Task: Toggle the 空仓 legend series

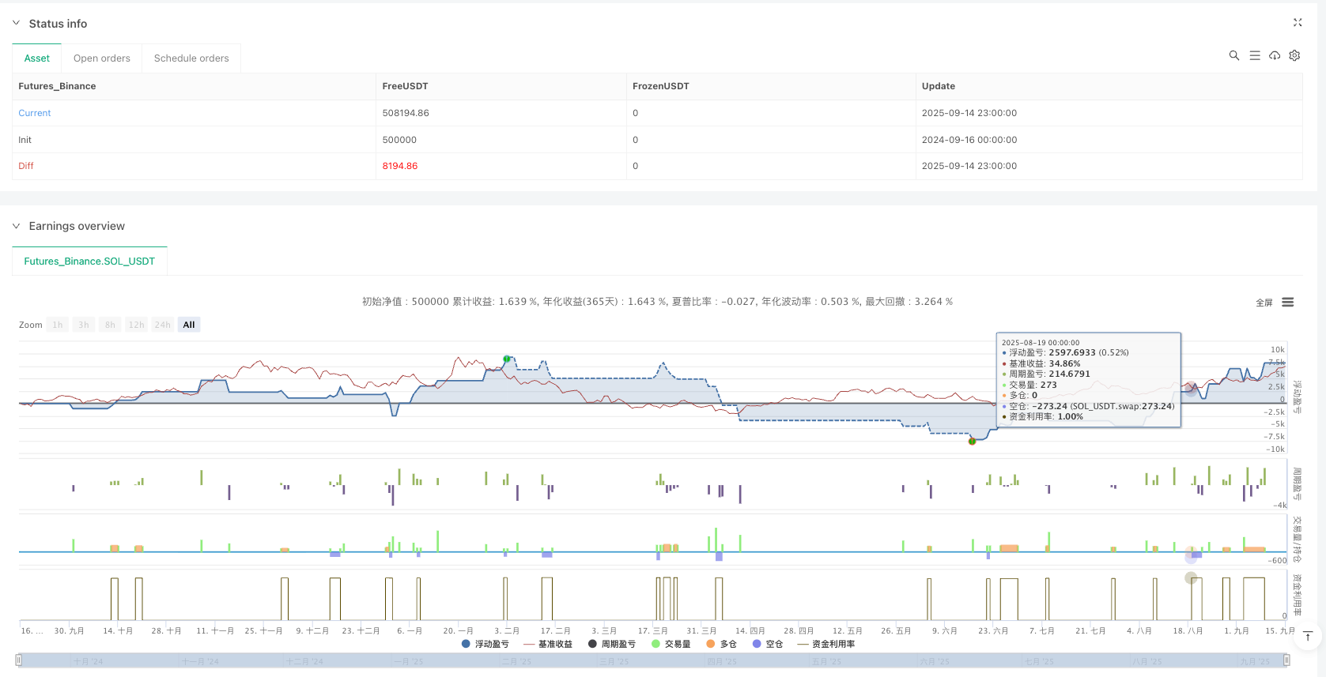Action: coord(767,644)
